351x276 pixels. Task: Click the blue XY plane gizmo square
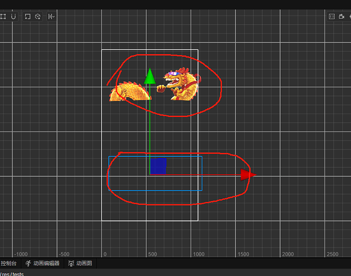point(158,166)
